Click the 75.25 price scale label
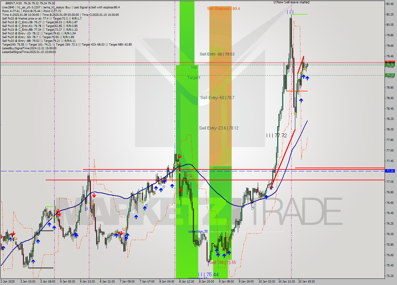Image resolution: width=397 pixels, height=285 pixels. click(x=390, y=276)
